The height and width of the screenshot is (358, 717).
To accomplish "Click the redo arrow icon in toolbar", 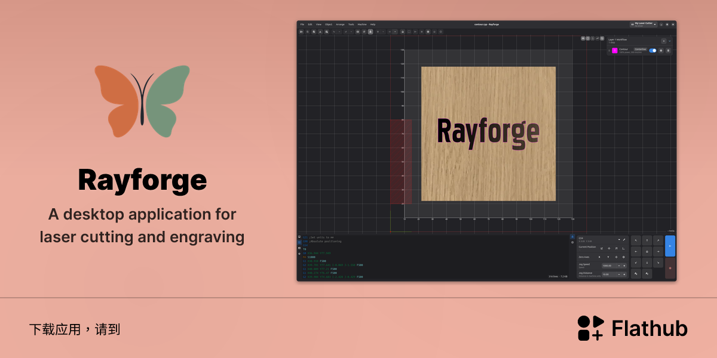I will coord(346,32).
